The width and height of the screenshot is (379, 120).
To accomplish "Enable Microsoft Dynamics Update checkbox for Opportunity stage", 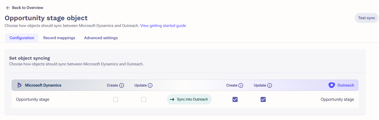I will coord(144,100).
